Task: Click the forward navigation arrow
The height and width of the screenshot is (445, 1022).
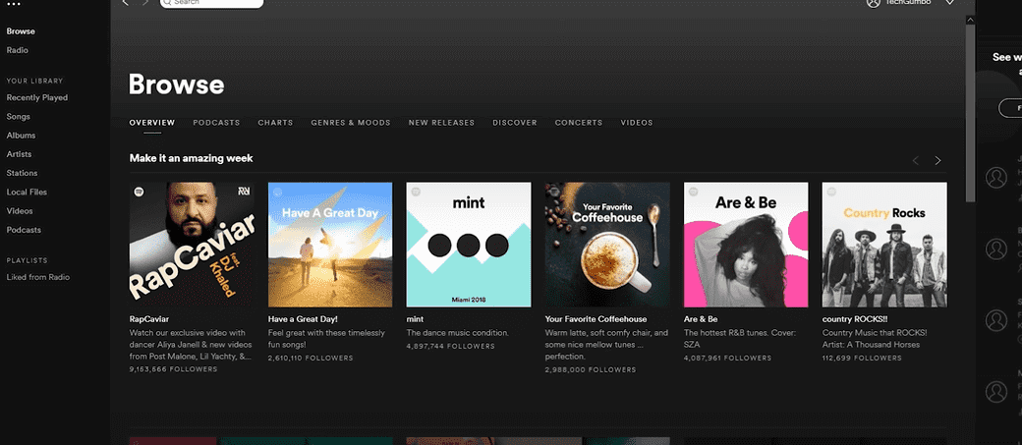Action: (145, 3)
